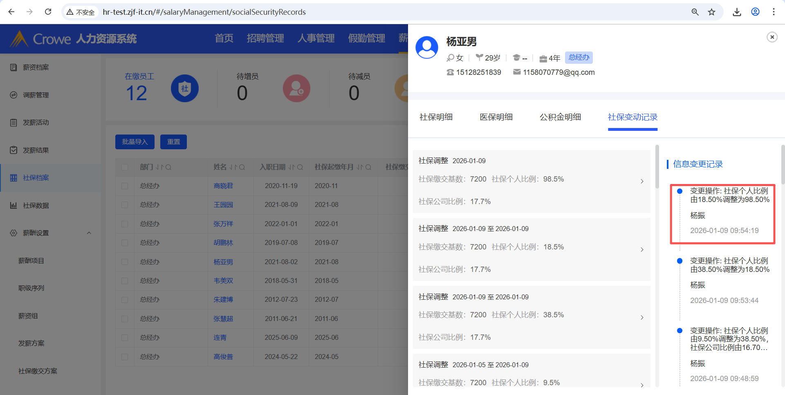Check the checkbox for the 高俊普 row
The image size is (785, 395).
(x=125, y=357)
